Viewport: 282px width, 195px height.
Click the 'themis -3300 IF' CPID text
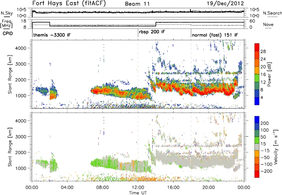coord(52,35)
